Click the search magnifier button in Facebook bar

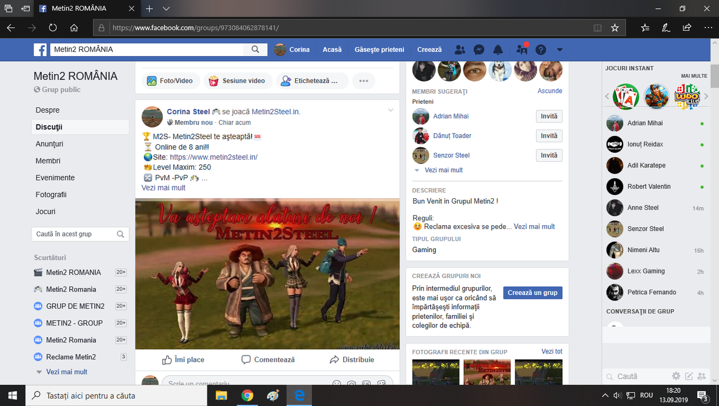[x=256, y=49]
